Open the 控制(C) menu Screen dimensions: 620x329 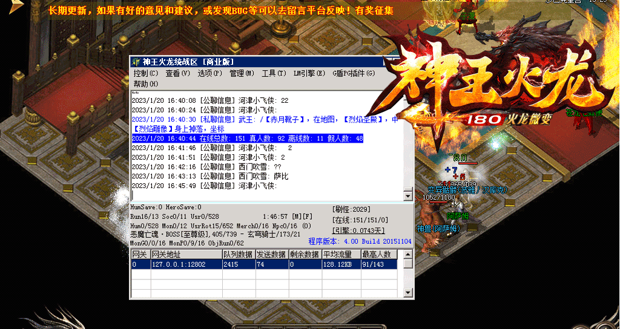pyautogui.click(x=145, y=73)
